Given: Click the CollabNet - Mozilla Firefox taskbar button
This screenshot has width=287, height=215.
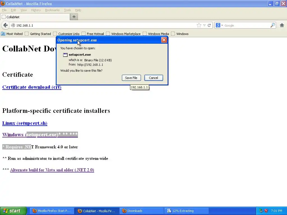Looking at the screenshot, I should 97,211.
